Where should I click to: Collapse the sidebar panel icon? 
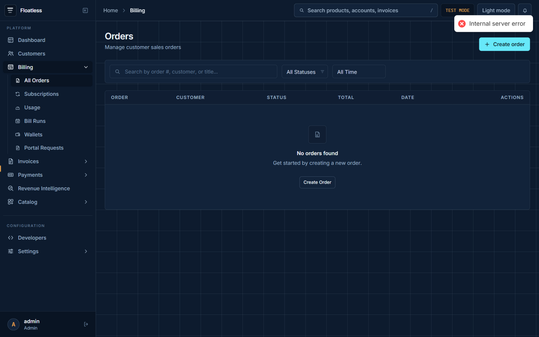pyautogui.click(x=85, y=10)
